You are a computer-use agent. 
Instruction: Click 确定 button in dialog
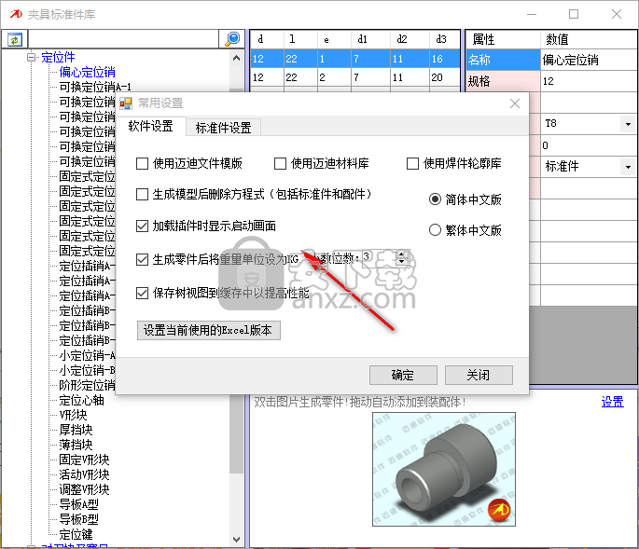(x=403, y=375)
